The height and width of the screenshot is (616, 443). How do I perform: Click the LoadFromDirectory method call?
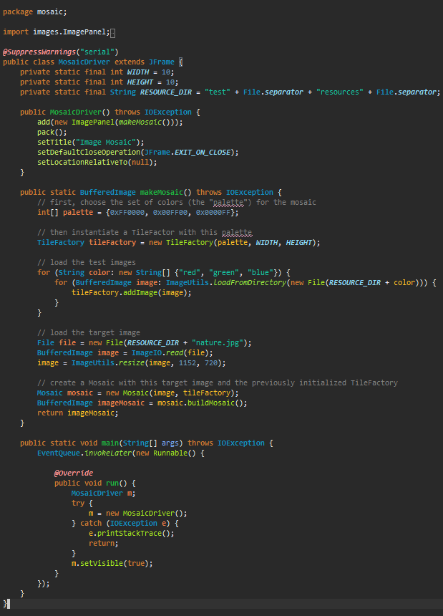250,283
